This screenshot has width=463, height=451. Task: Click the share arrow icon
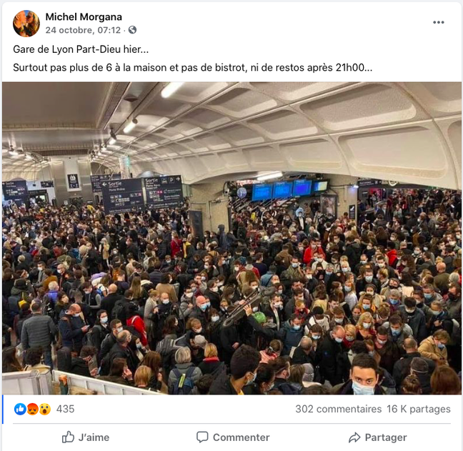click(x=354, y=437)
